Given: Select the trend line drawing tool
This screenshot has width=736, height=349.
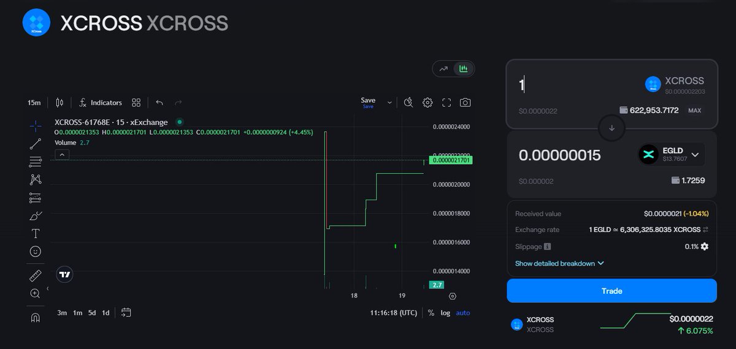Looking at the screenshot, I should (x=36, y=144).
